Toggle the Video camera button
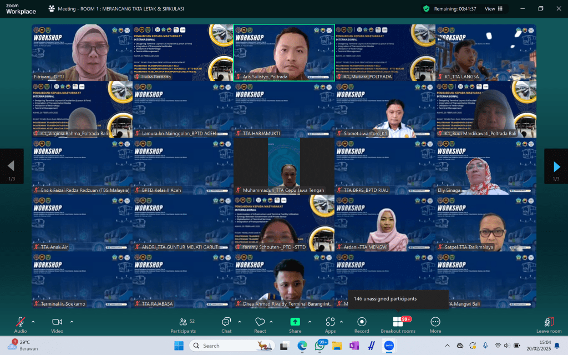This screenshot has height=355, width=568. (x=57, y=322)
